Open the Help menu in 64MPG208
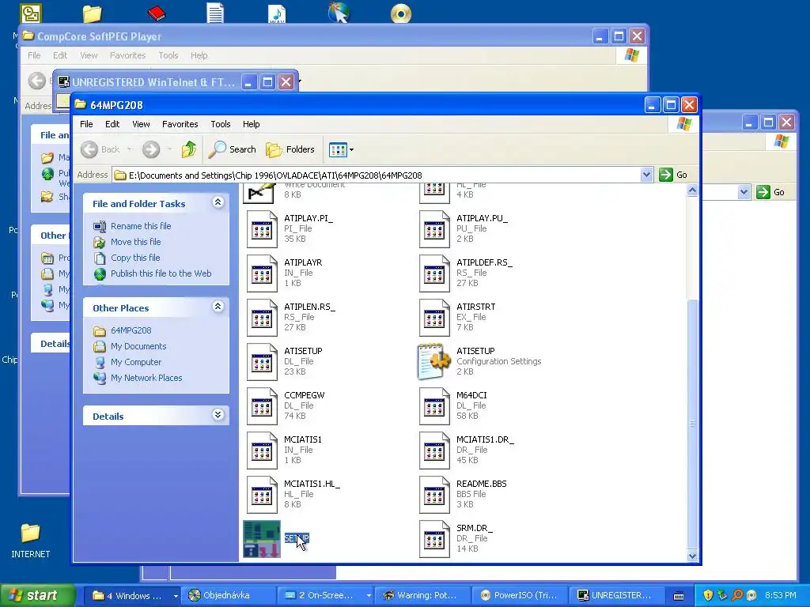Image resolution: width=810 pixels, height=607 pixels. pyautogui.click(x=251, y=124)
